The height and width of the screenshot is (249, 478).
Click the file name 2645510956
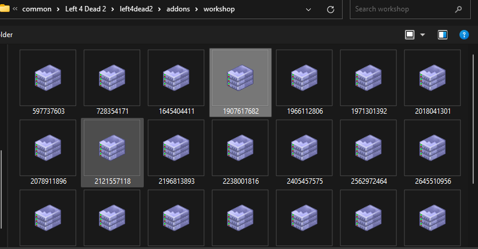pos(433,181)
